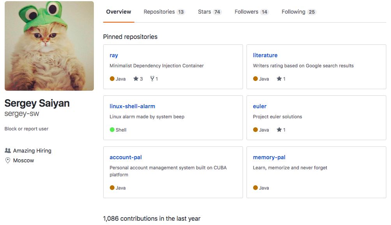The image size is (391, 225).
Task: Click the green Shell language dot
Action: click(112, 130)
